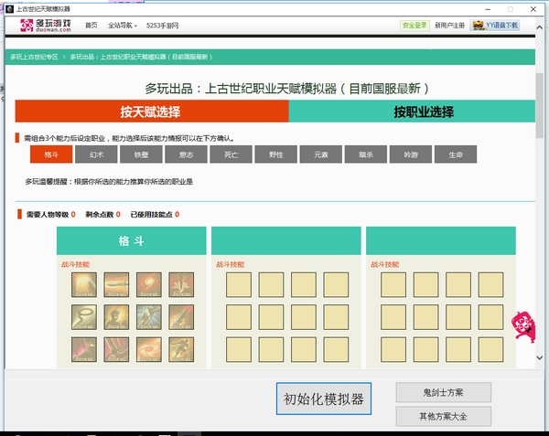The width and height of the screenshot is (549, 436).
Task: Open the YY语音下载 button
Action: (x=495, y=26)
